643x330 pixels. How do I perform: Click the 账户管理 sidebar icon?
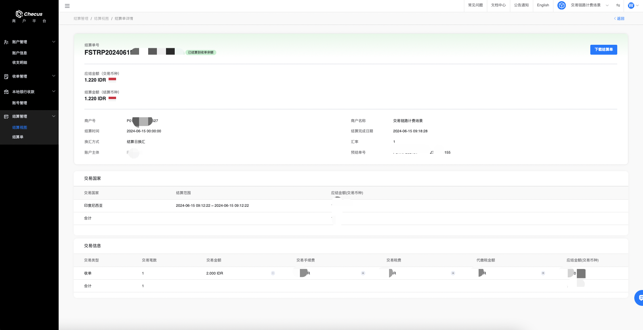tap(6, 42)
